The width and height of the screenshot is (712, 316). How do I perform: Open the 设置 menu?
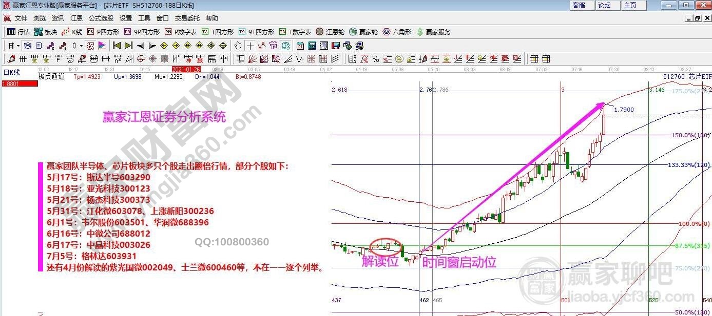point(126,18)
